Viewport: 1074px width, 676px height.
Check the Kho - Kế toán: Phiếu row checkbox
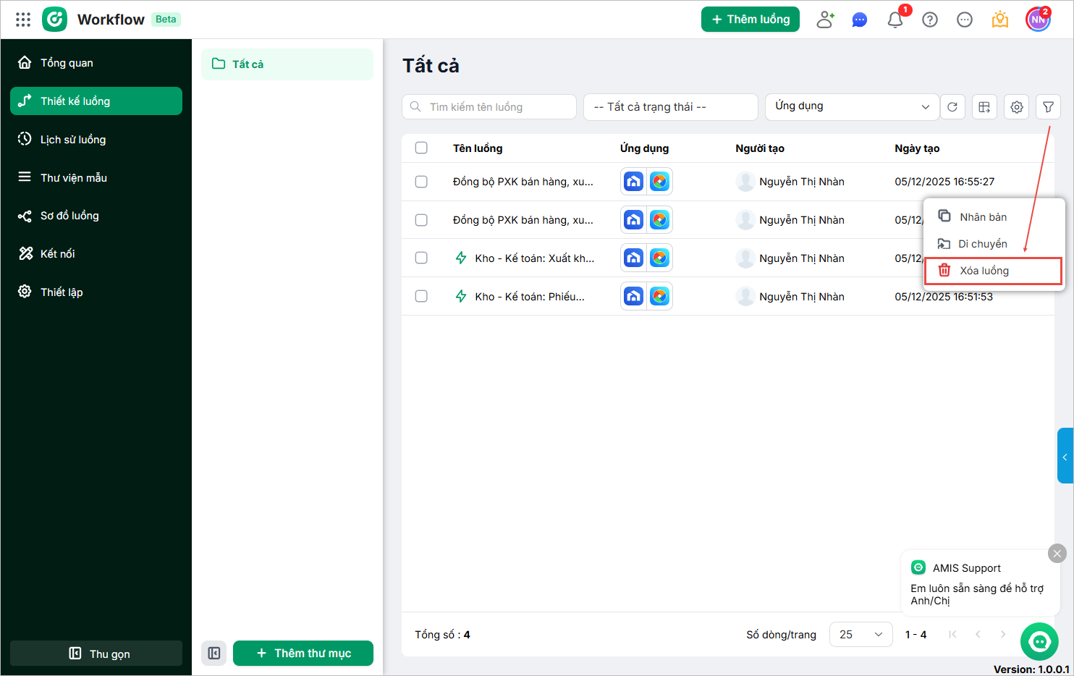pyautogui.click(x=421, y=296)
